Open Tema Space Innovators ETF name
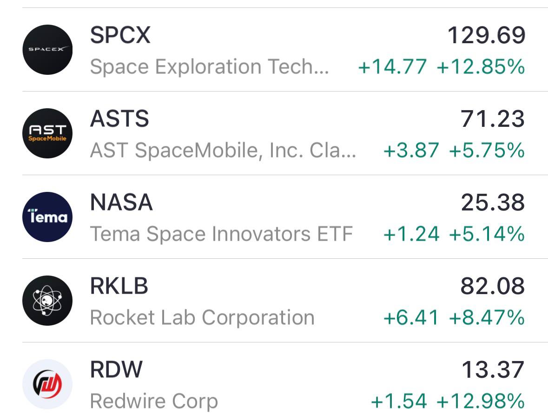The width and height of the screenshot is (548, 420). tap(222, 234)
